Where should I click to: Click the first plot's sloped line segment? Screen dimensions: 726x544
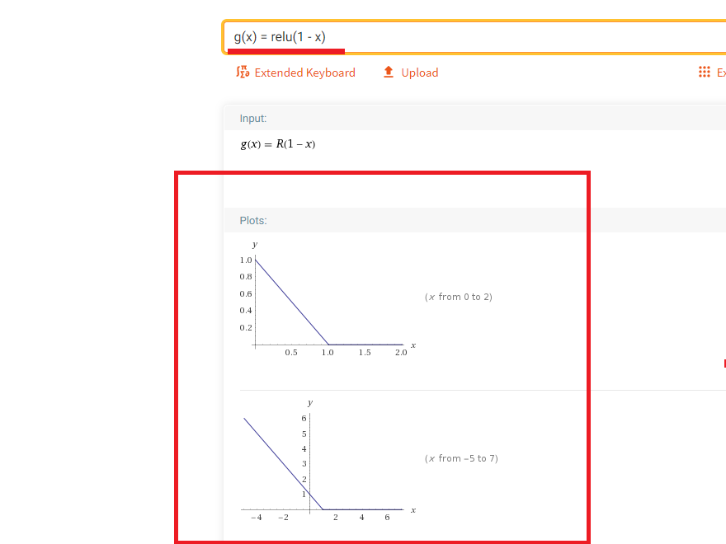click(x=292, y=302)
